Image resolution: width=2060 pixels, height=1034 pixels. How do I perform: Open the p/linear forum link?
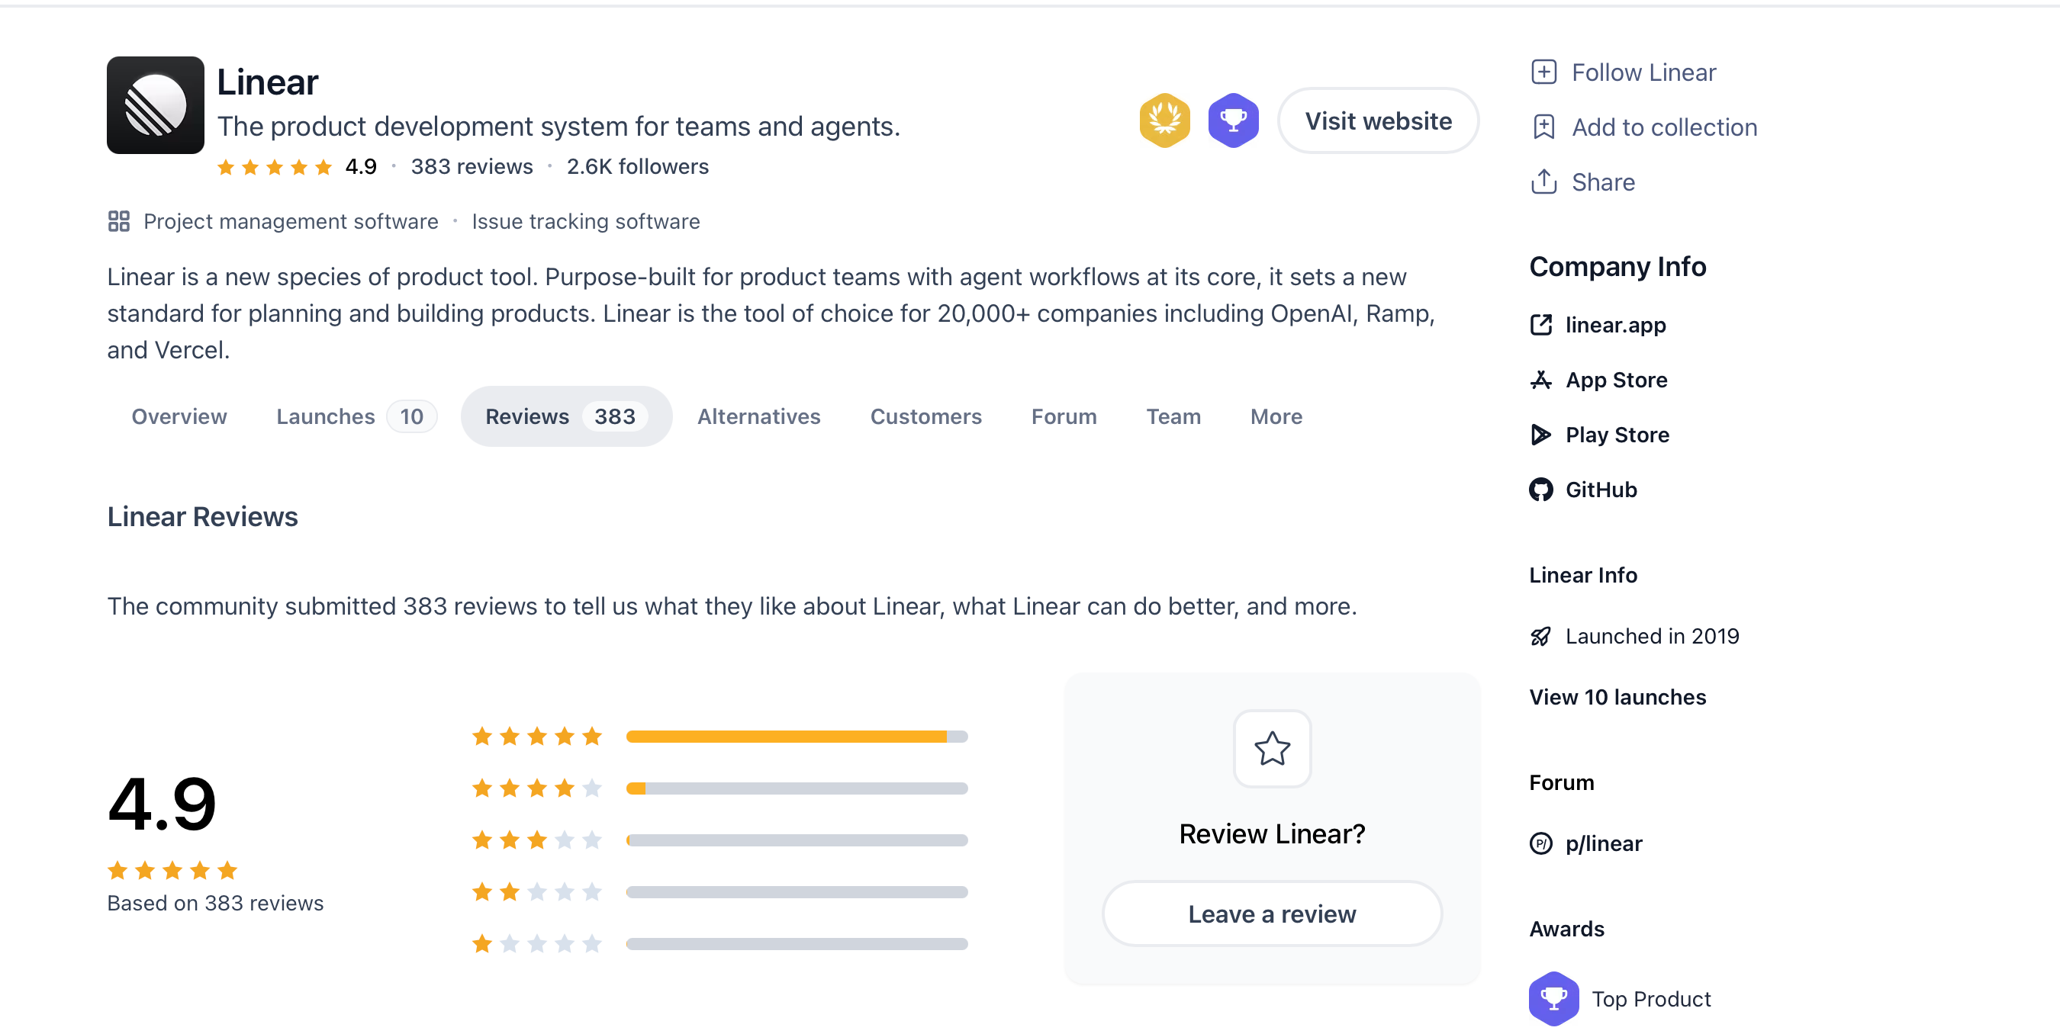pos(1602,843)
